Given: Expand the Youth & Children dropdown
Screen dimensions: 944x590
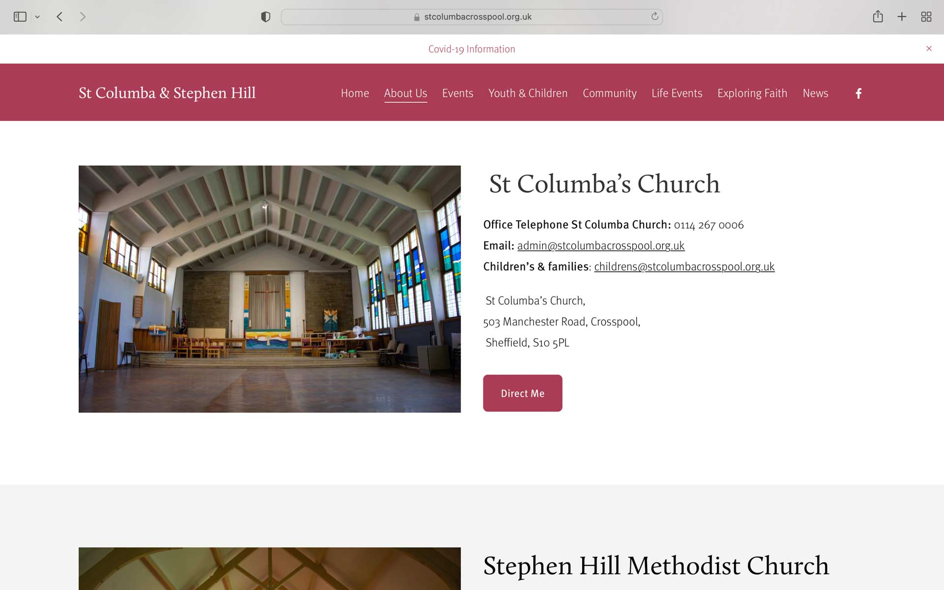Looking at the screenshot, I should (x=528, y=92).
